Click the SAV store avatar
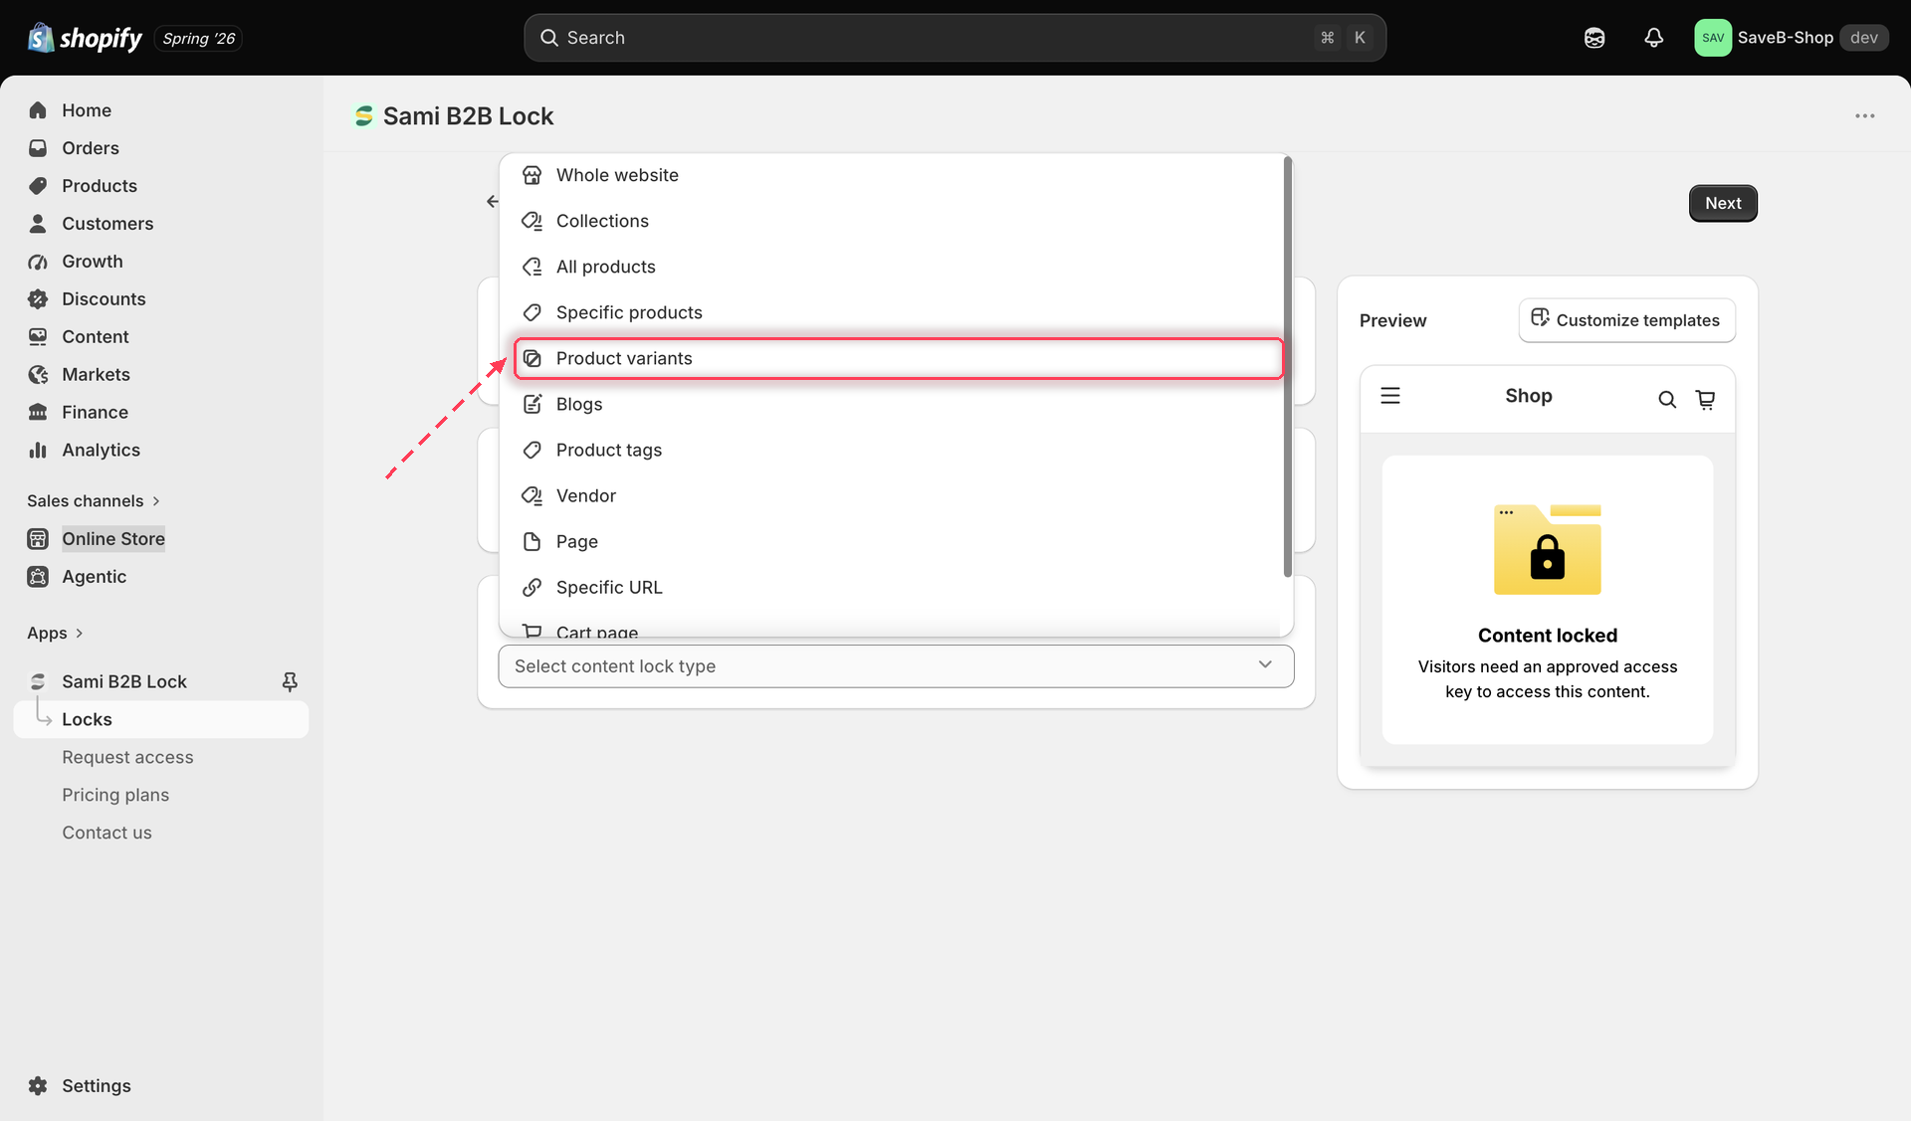1911x1121 pixels. point(1713,38)
